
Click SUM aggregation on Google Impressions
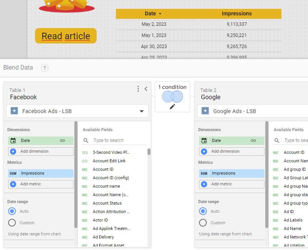(204, 173)
